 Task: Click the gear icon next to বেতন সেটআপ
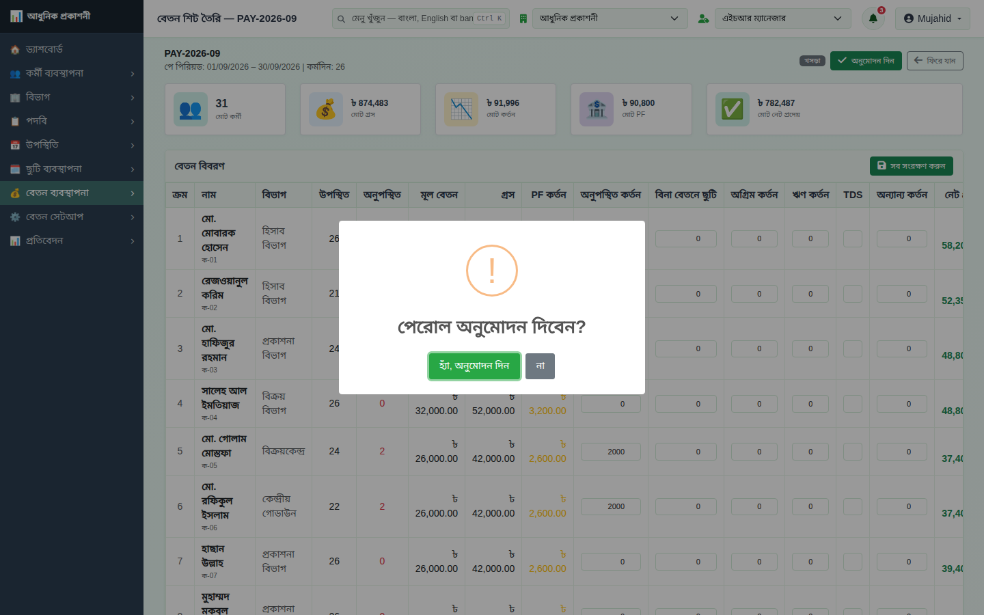pos(15,217)
